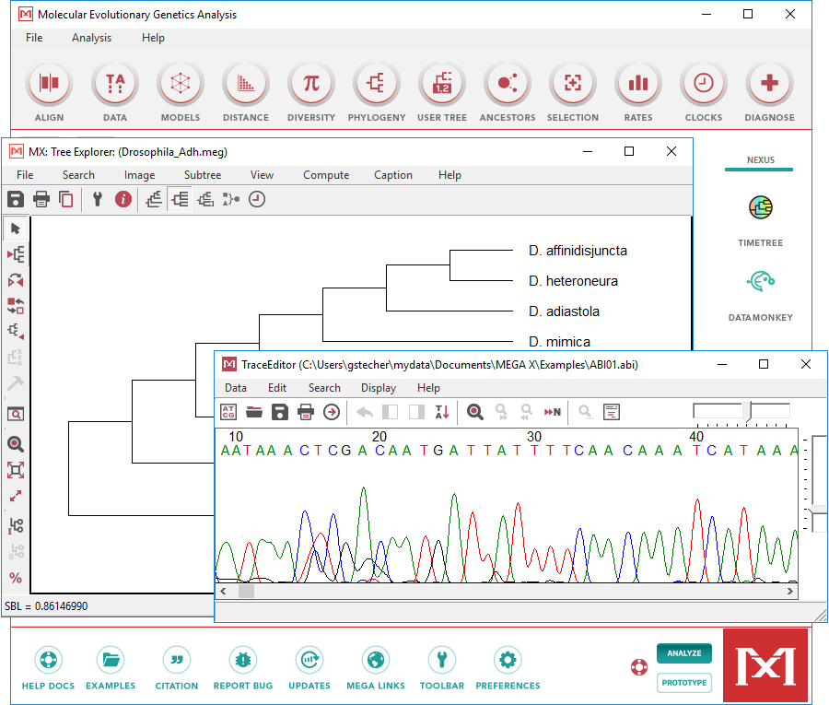Open the DATAMONKEY icon

coord(761,281)
